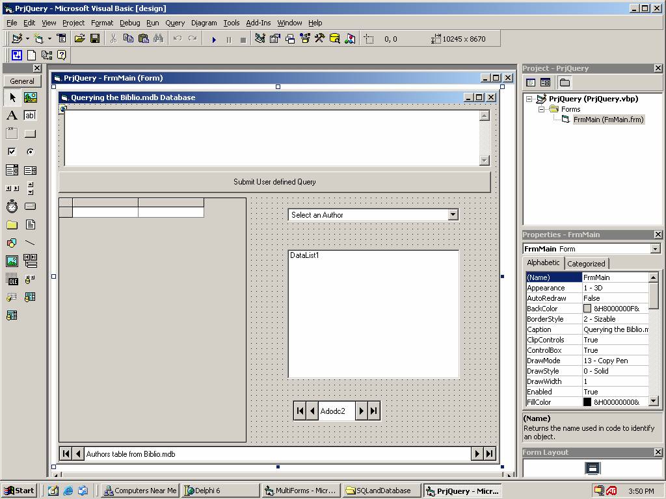Screen dimensions: 666x499
Task: Open Computers Near Me from taskbar
Action: coord(140,491)
